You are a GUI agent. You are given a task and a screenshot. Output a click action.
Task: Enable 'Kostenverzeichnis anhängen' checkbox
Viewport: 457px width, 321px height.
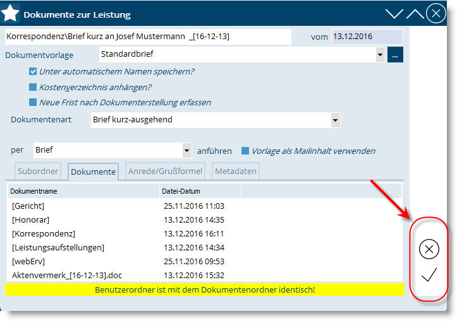coord(33,87)
